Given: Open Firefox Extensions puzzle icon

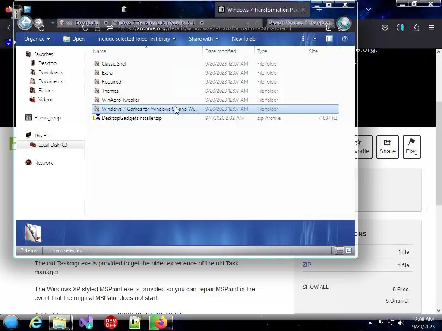Looking at the screenshot, I should pos(416,28).
